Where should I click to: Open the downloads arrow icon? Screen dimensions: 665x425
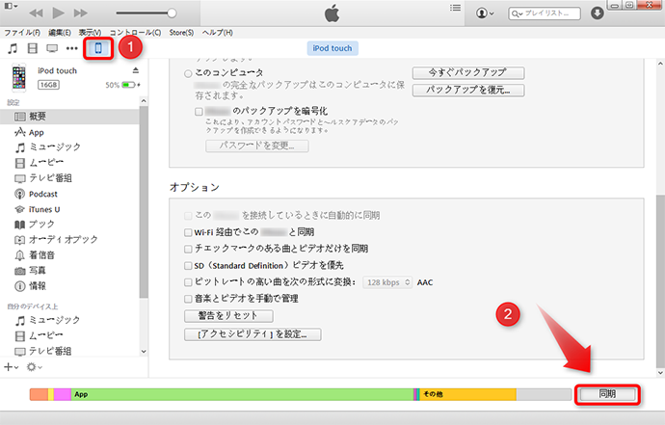click(598, 13)
